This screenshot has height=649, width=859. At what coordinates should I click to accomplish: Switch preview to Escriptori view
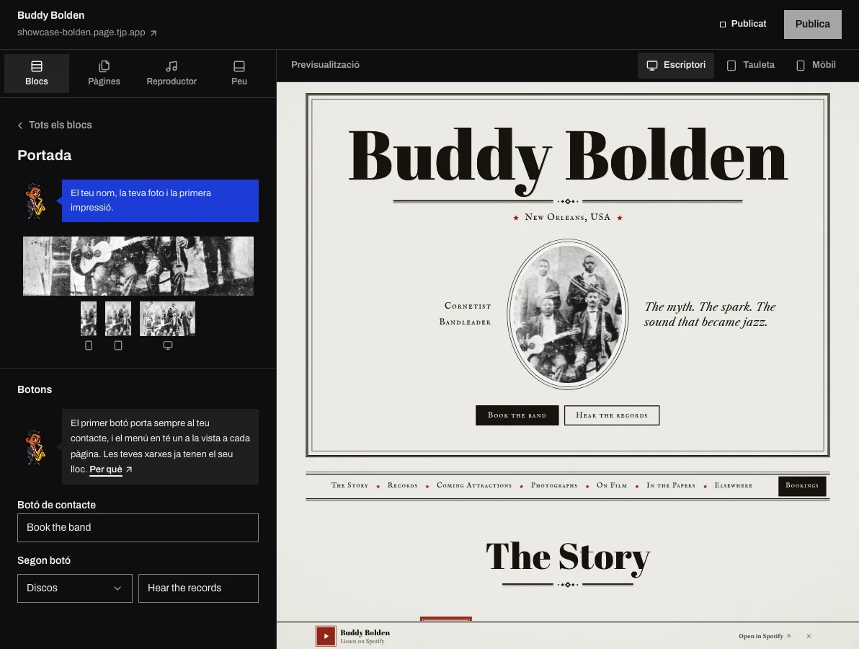pyautogui.click(x=675, y=65)
